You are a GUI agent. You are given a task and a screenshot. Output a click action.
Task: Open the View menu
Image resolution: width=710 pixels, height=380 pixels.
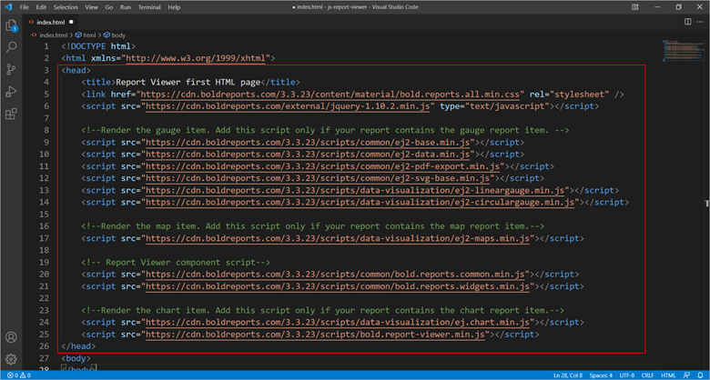[x=91, y=7]
